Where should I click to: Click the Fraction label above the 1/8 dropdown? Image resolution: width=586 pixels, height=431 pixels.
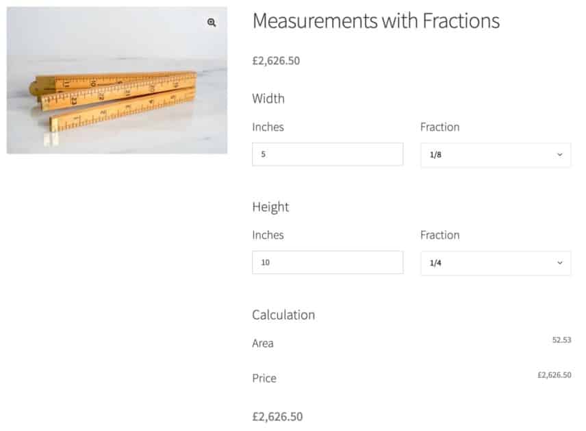439,127
